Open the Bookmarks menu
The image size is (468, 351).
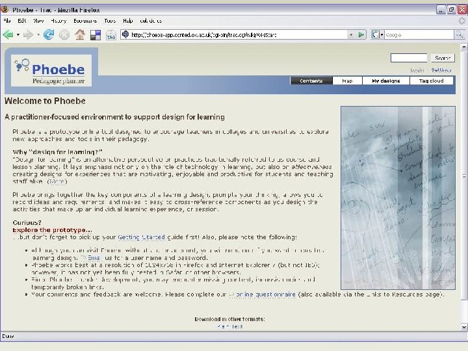85,21
